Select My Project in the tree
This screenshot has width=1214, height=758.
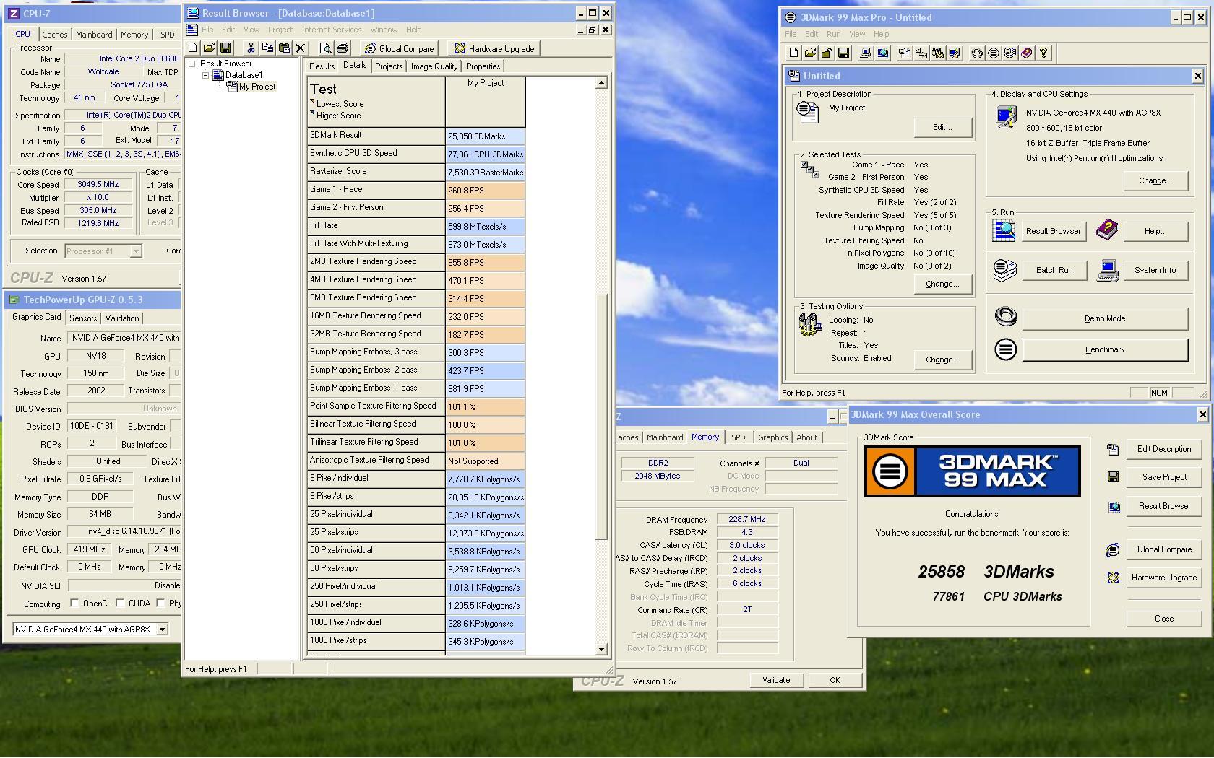(257, 87)
